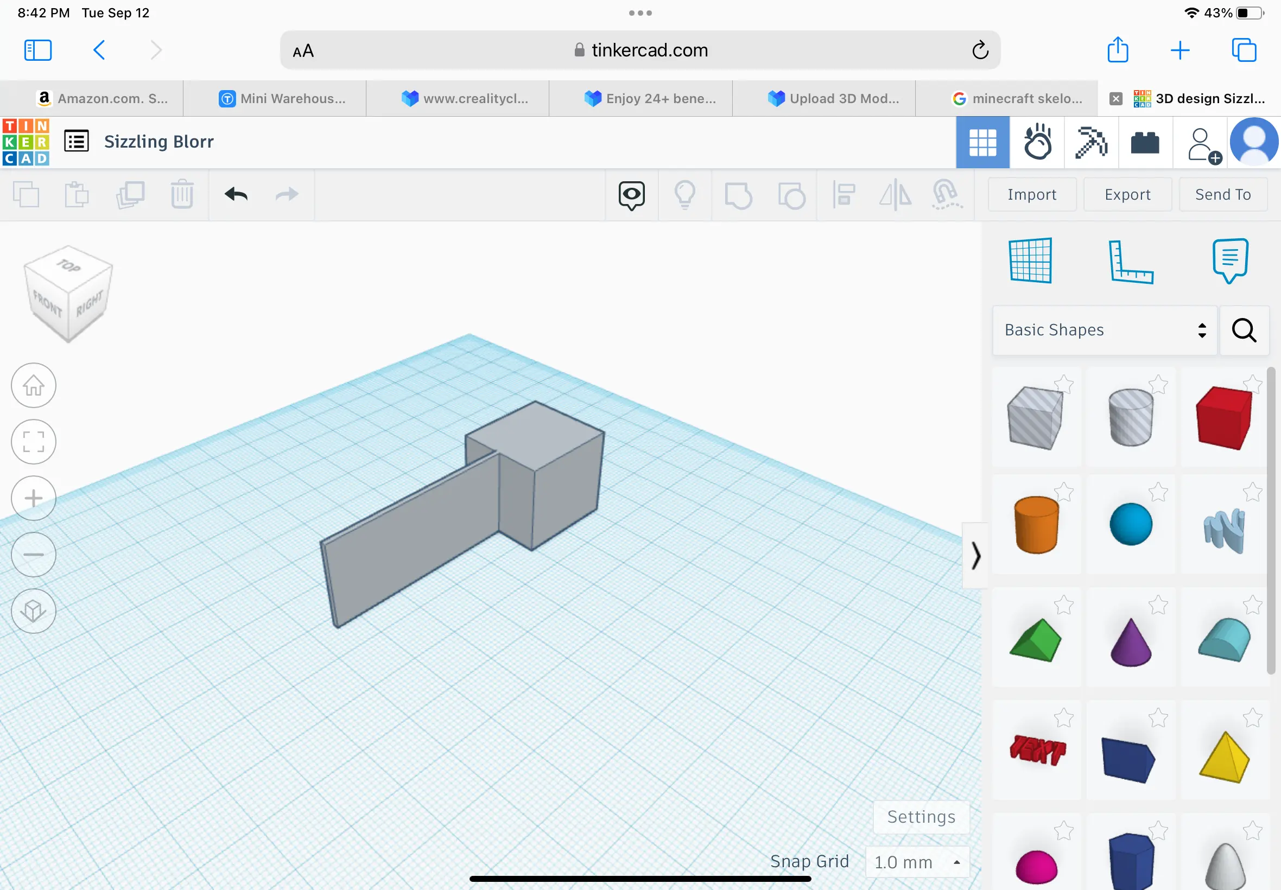The width and height of the screenshot is (1281, 890).
Task: Select the red TEXT shape
Action: click(1037, 749)
